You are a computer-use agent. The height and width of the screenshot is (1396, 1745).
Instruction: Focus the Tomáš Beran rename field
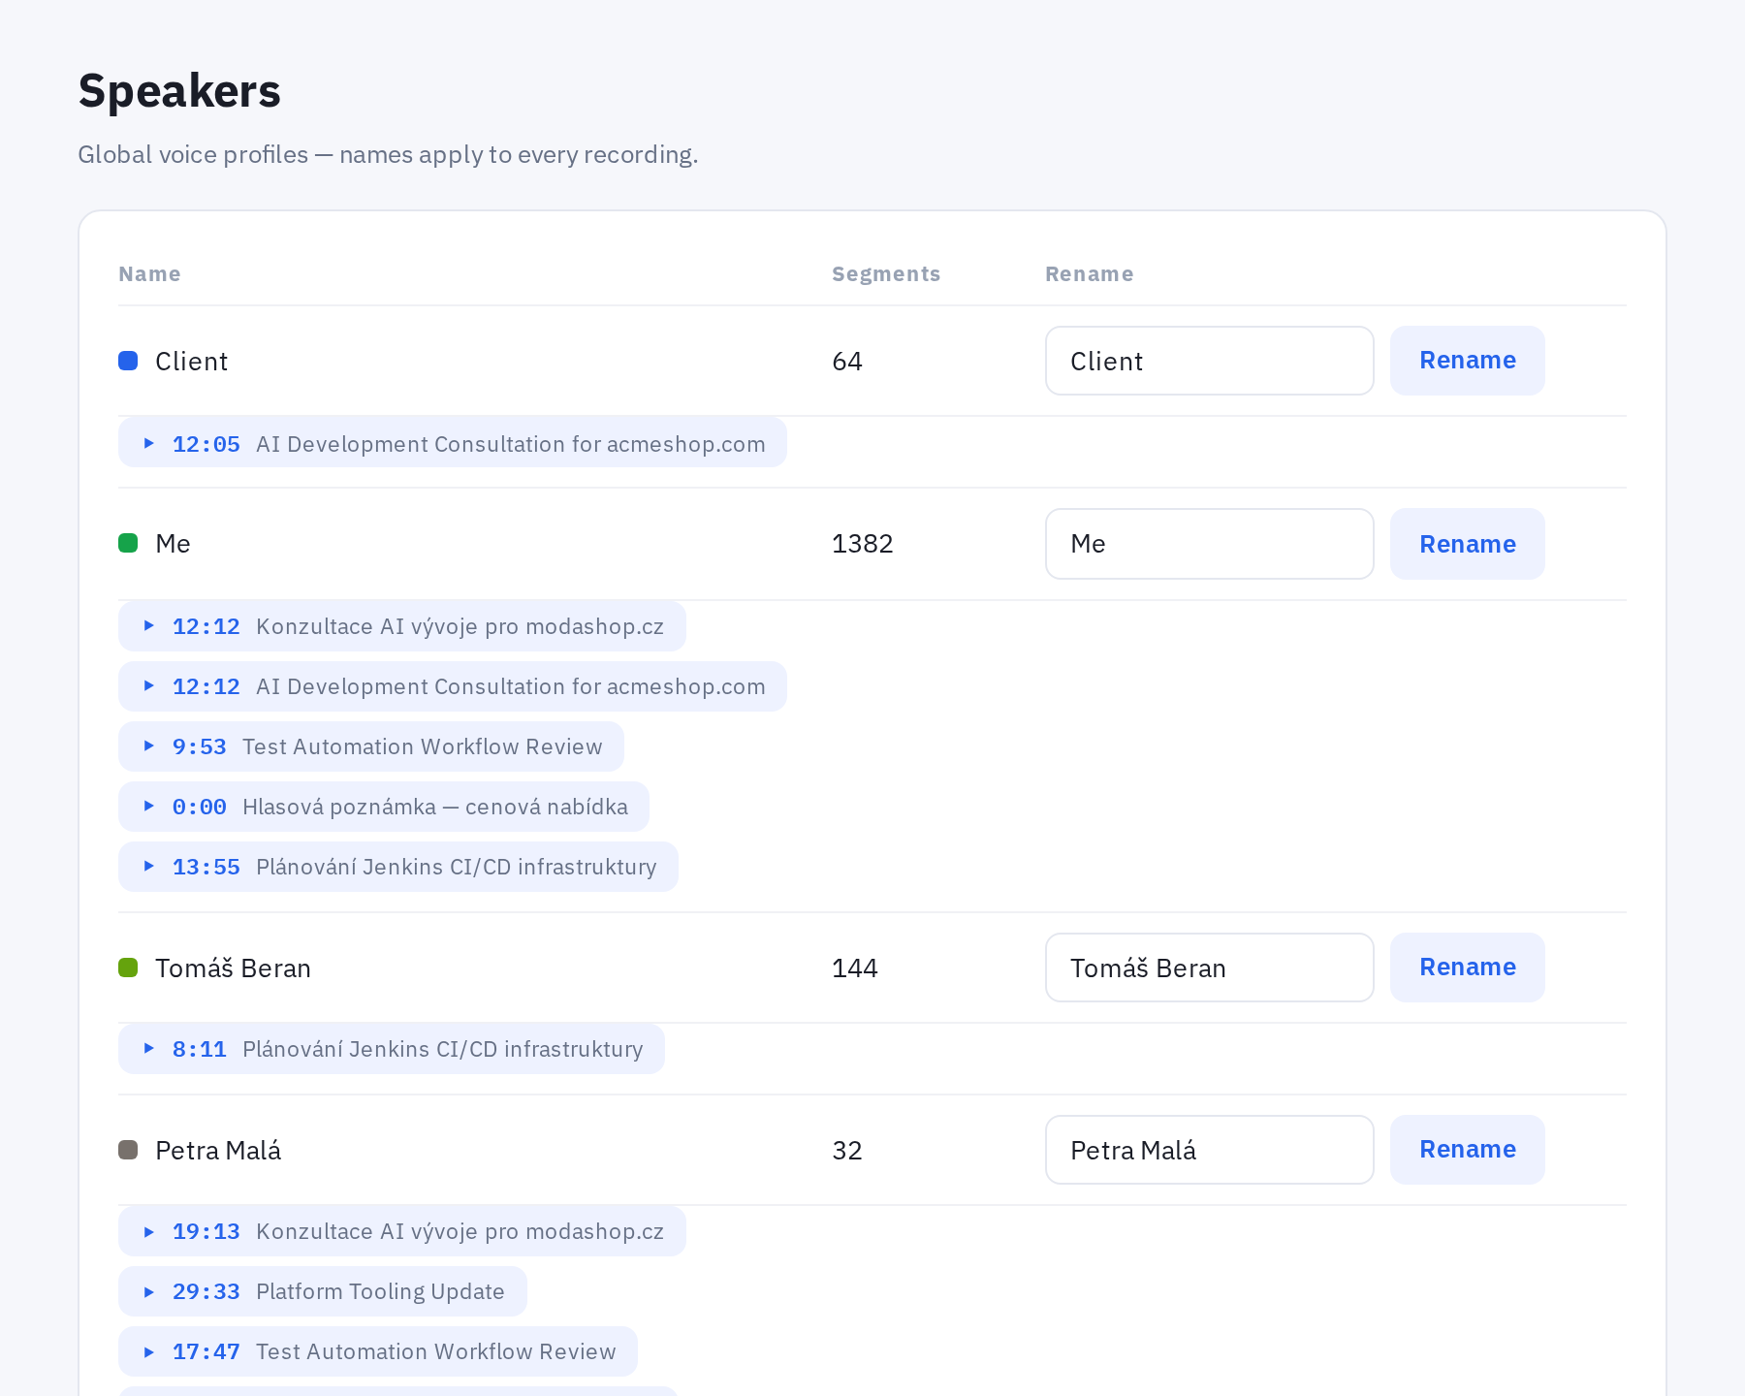[1209, 967]
